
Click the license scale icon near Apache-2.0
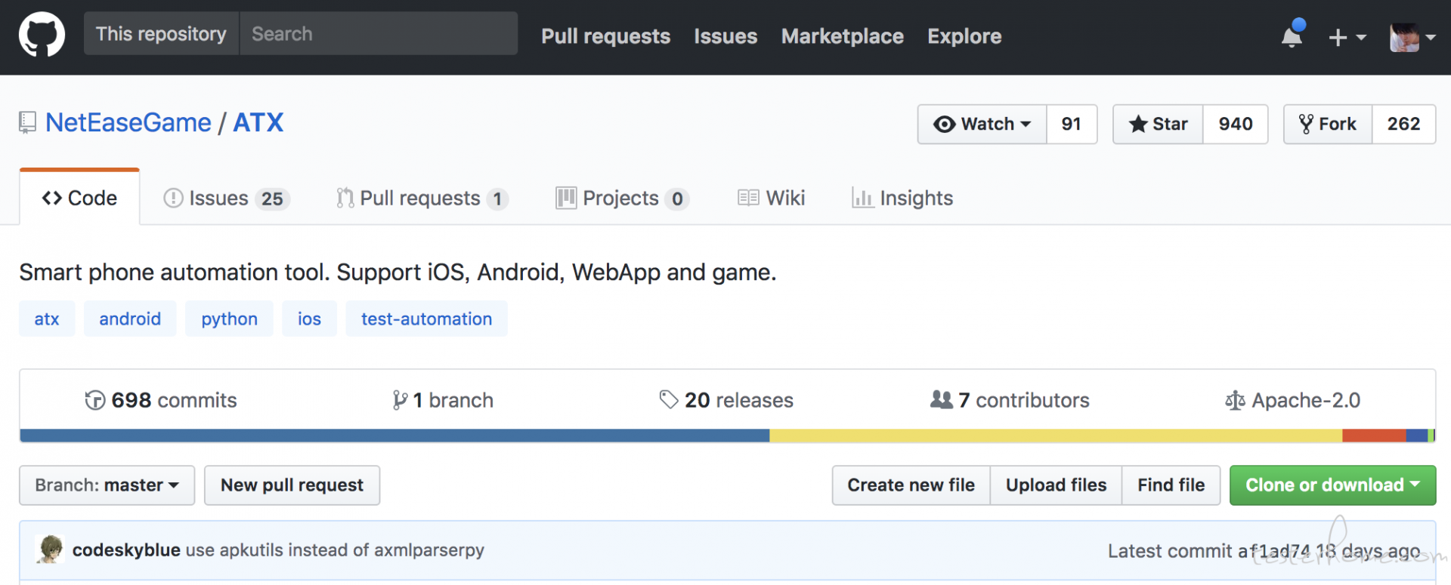pyautogui.click(x=1235, y=400)
